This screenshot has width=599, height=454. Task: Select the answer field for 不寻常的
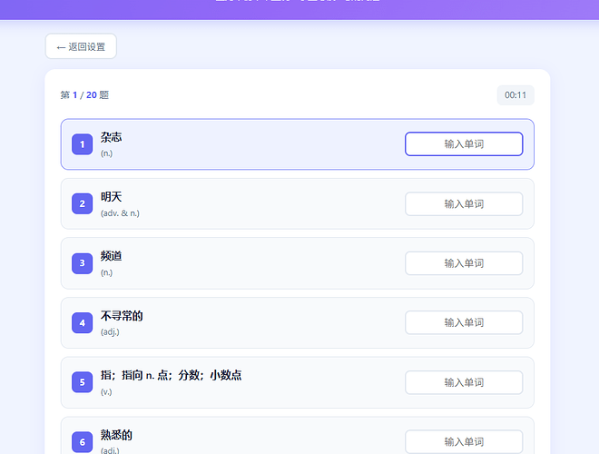(x=463, y=322)
